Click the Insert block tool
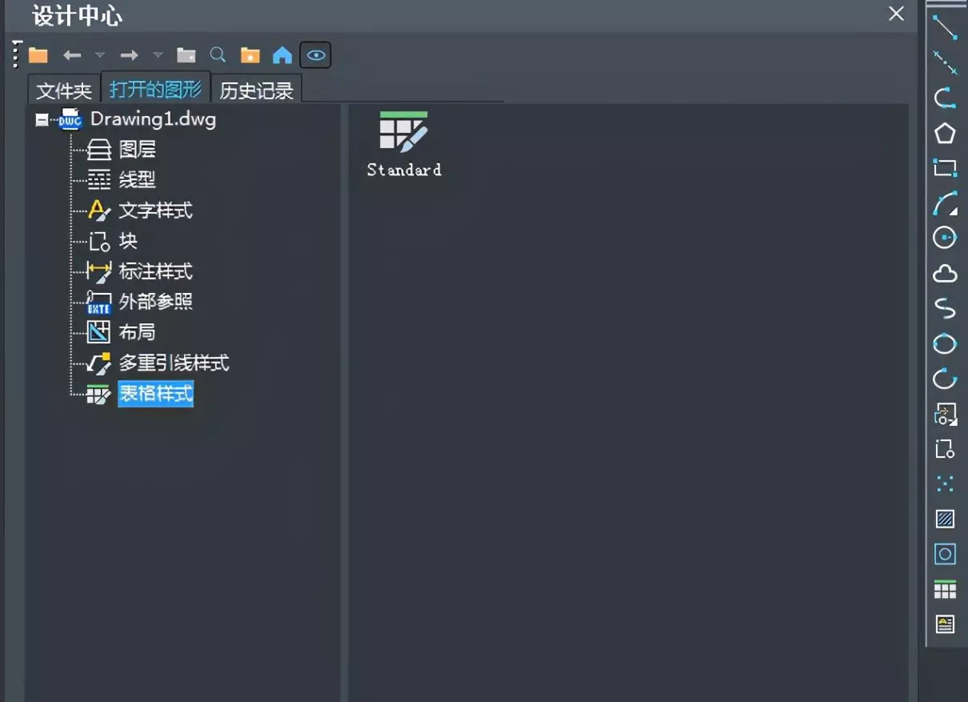Screen dimensions: 968x702 pyautogui.click(x=945, y=414)
